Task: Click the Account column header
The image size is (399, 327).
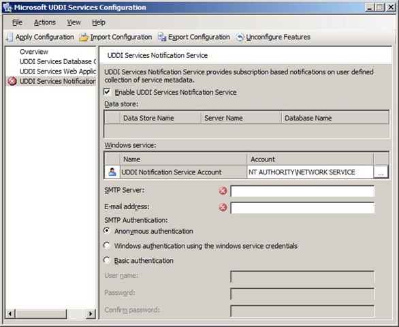Action: [310, 159]
